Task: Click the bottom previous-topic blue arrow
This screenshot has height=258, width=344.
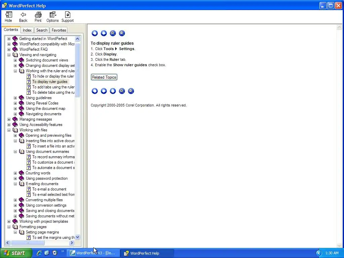Action: [x=94, y=91]
